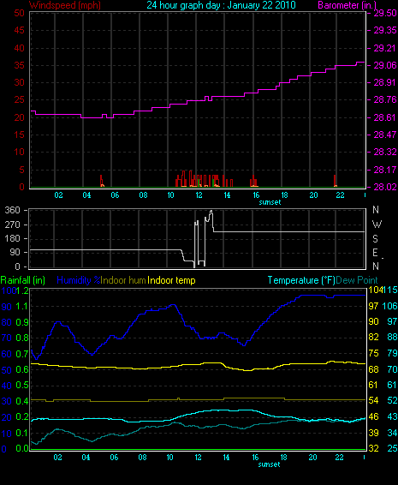Click the 12 hour tick on wind graph

199,195
